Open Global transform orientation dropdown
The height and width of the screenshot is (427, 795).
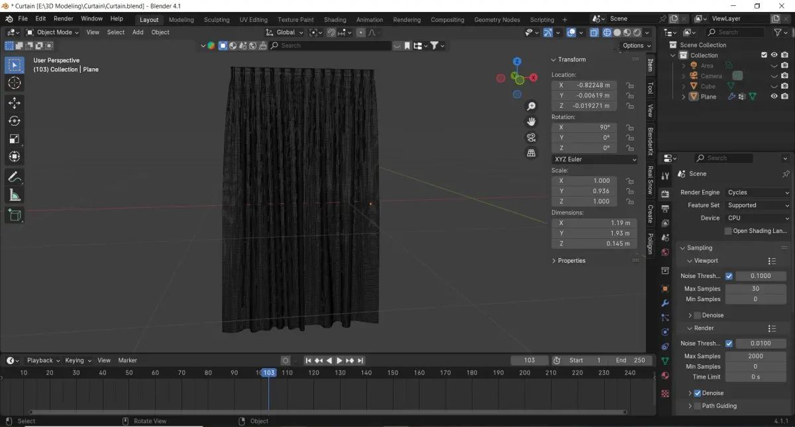(x=285, y=32)
